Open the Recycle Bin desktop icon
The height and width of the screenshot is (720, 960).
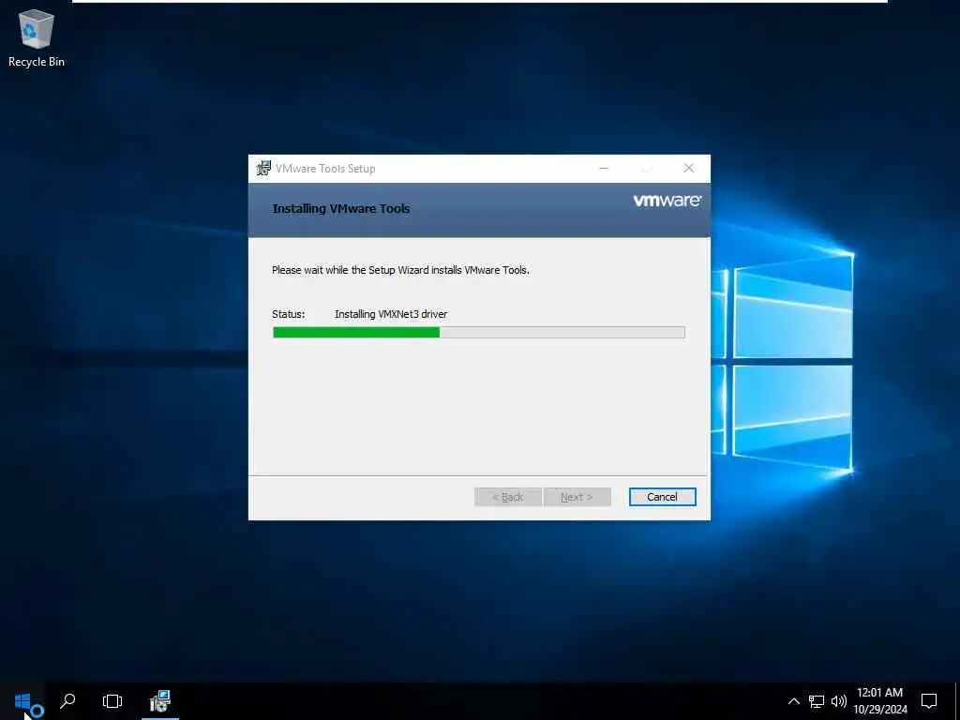pyautogui.click(x=37, y=37)
